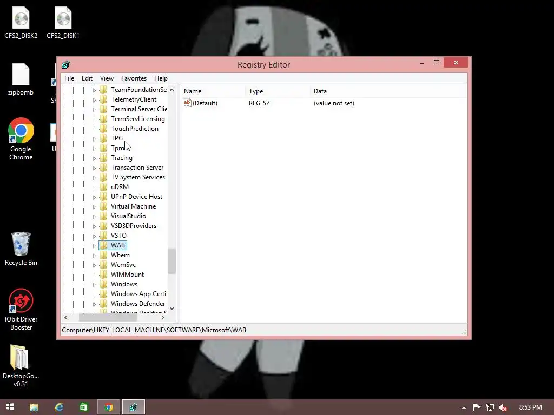Select the Wbem folder icon
This screenshot has width=554, height=415.
pos(103,255)
